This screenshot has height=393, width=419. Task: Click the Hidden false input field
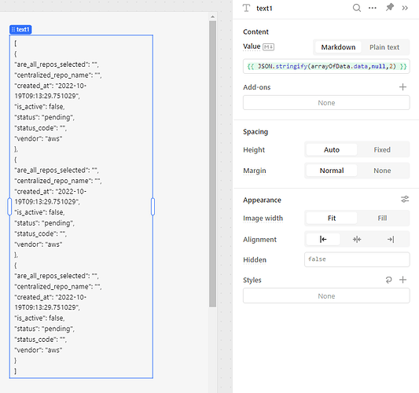(357, 259)
